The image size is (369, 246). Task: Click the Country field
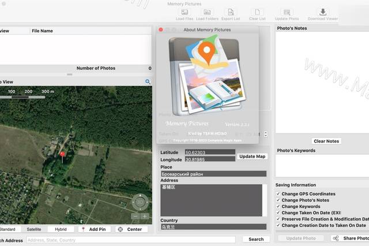(214, 227)
